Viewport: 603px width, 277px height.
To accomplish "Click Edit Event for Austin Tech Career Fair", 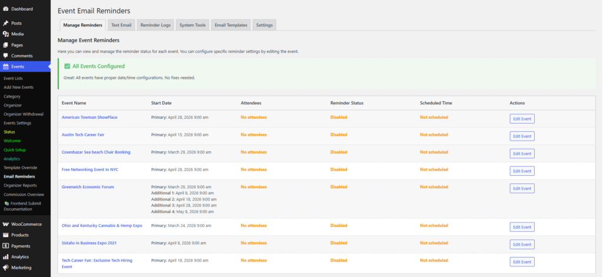I will coord(522,136).
